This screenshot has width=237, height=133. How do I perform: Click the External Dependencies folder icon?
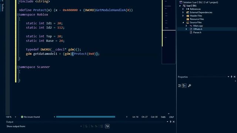(x=188, y=12)
